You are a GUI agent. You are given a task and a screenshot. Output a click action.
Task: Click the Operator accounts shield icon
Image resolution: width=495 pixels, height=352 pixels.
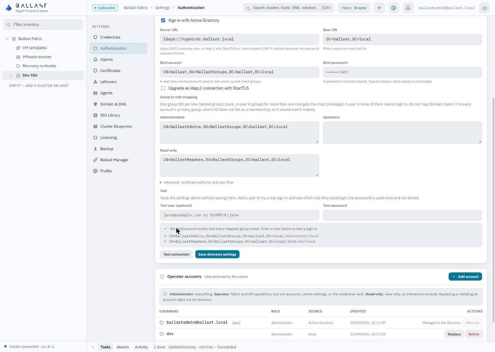(162, 277)
